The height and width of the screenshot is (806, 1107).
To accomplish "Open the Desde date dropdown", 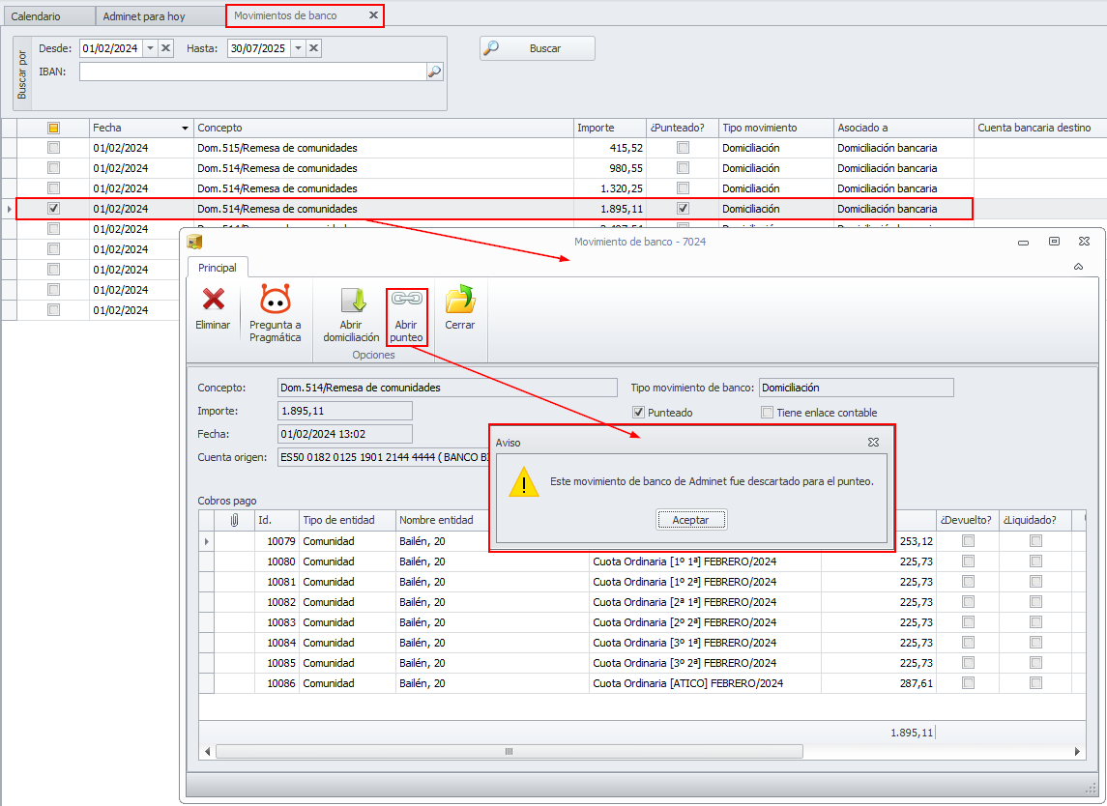I will coord(151,48).
